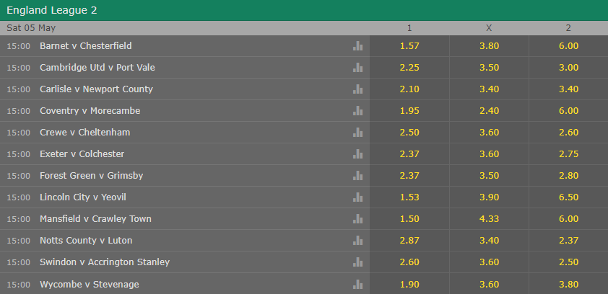The image size is (608, 294).
Task: Select Port Vale away win odds 3.00
Action: [x=568, y=68]
